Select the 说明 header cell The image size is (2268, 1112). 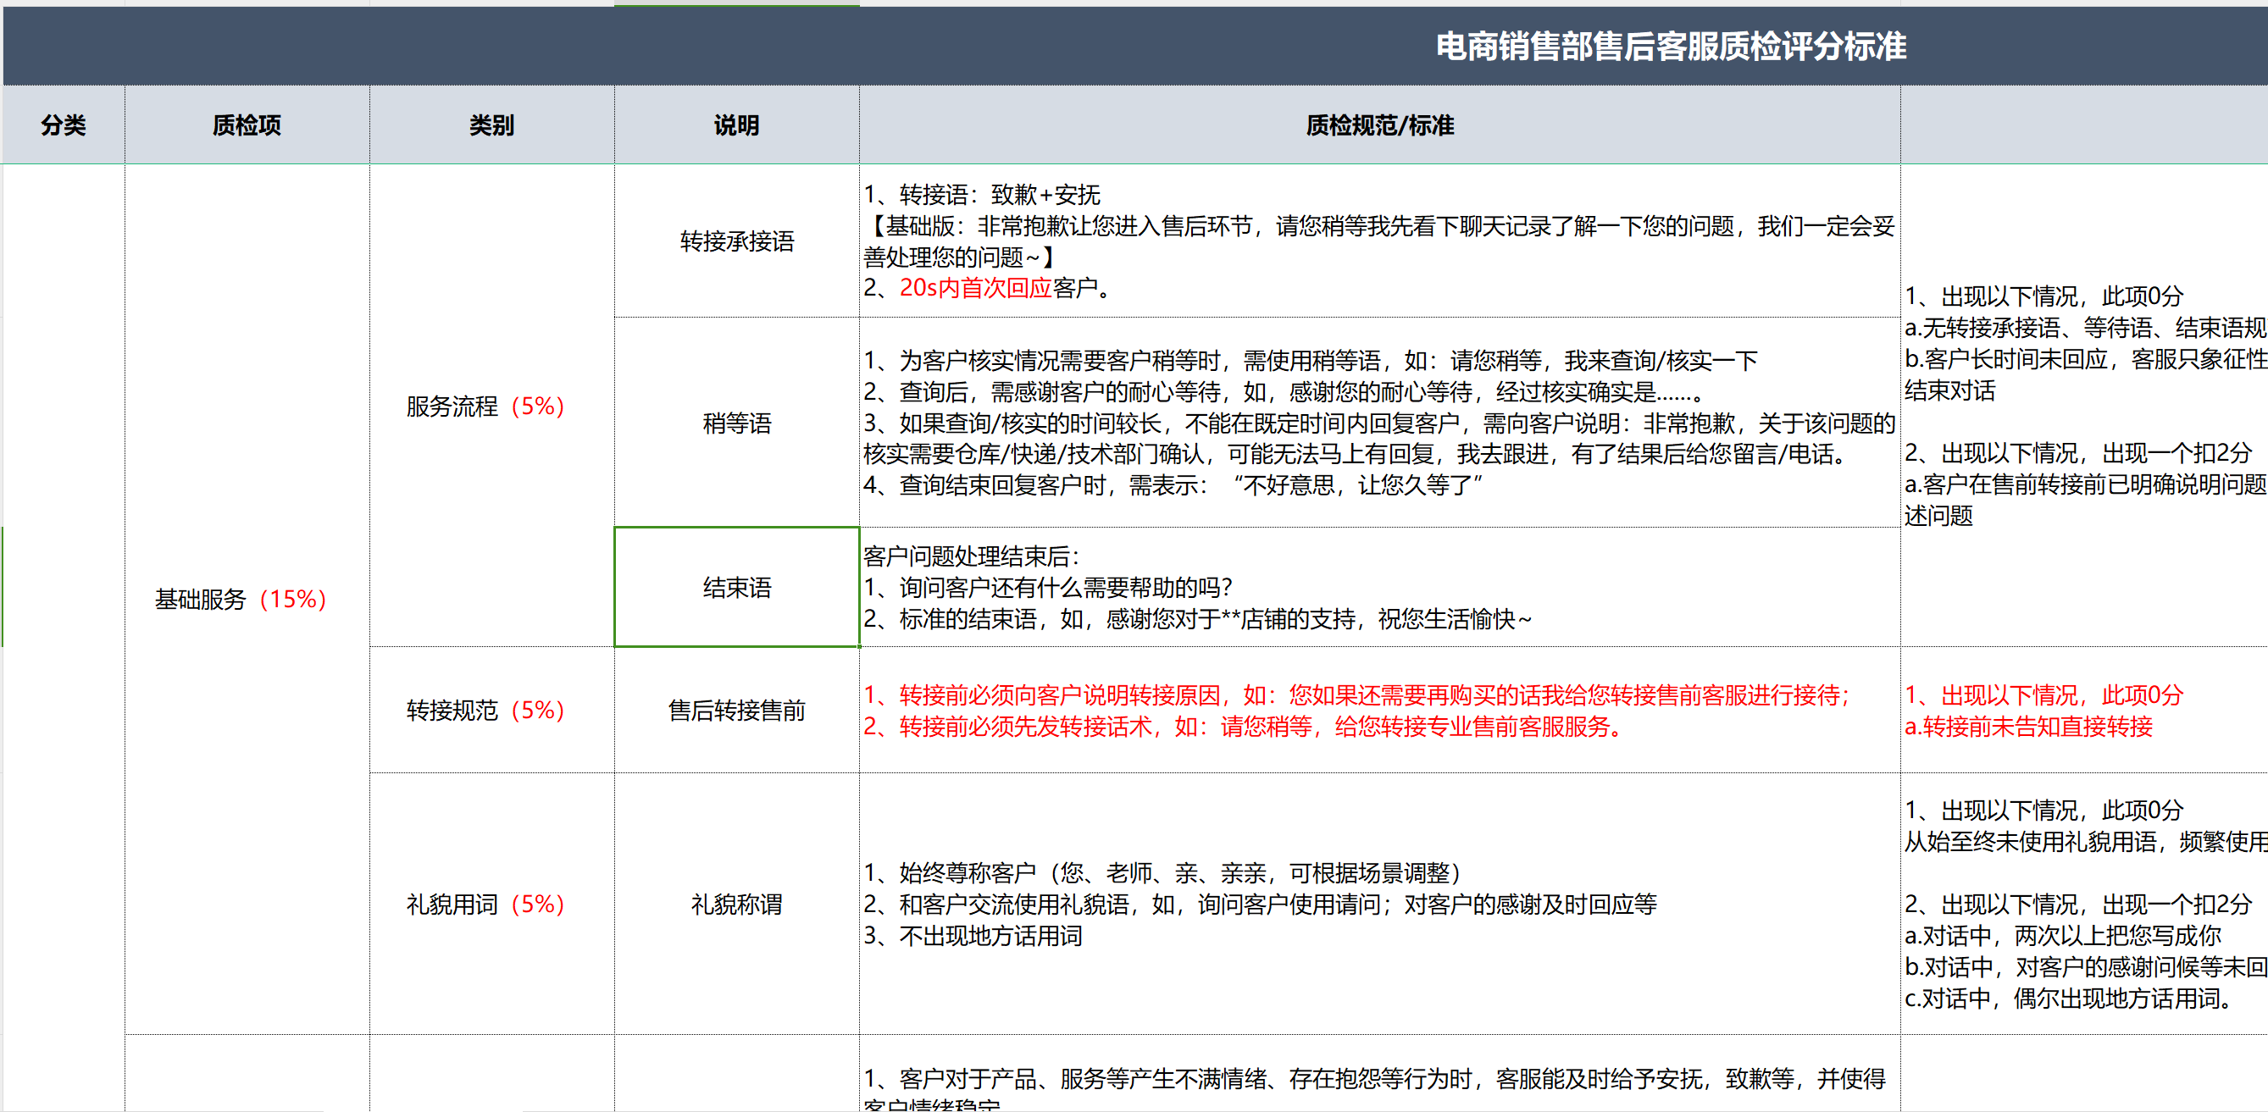click(x=736, y=125)
